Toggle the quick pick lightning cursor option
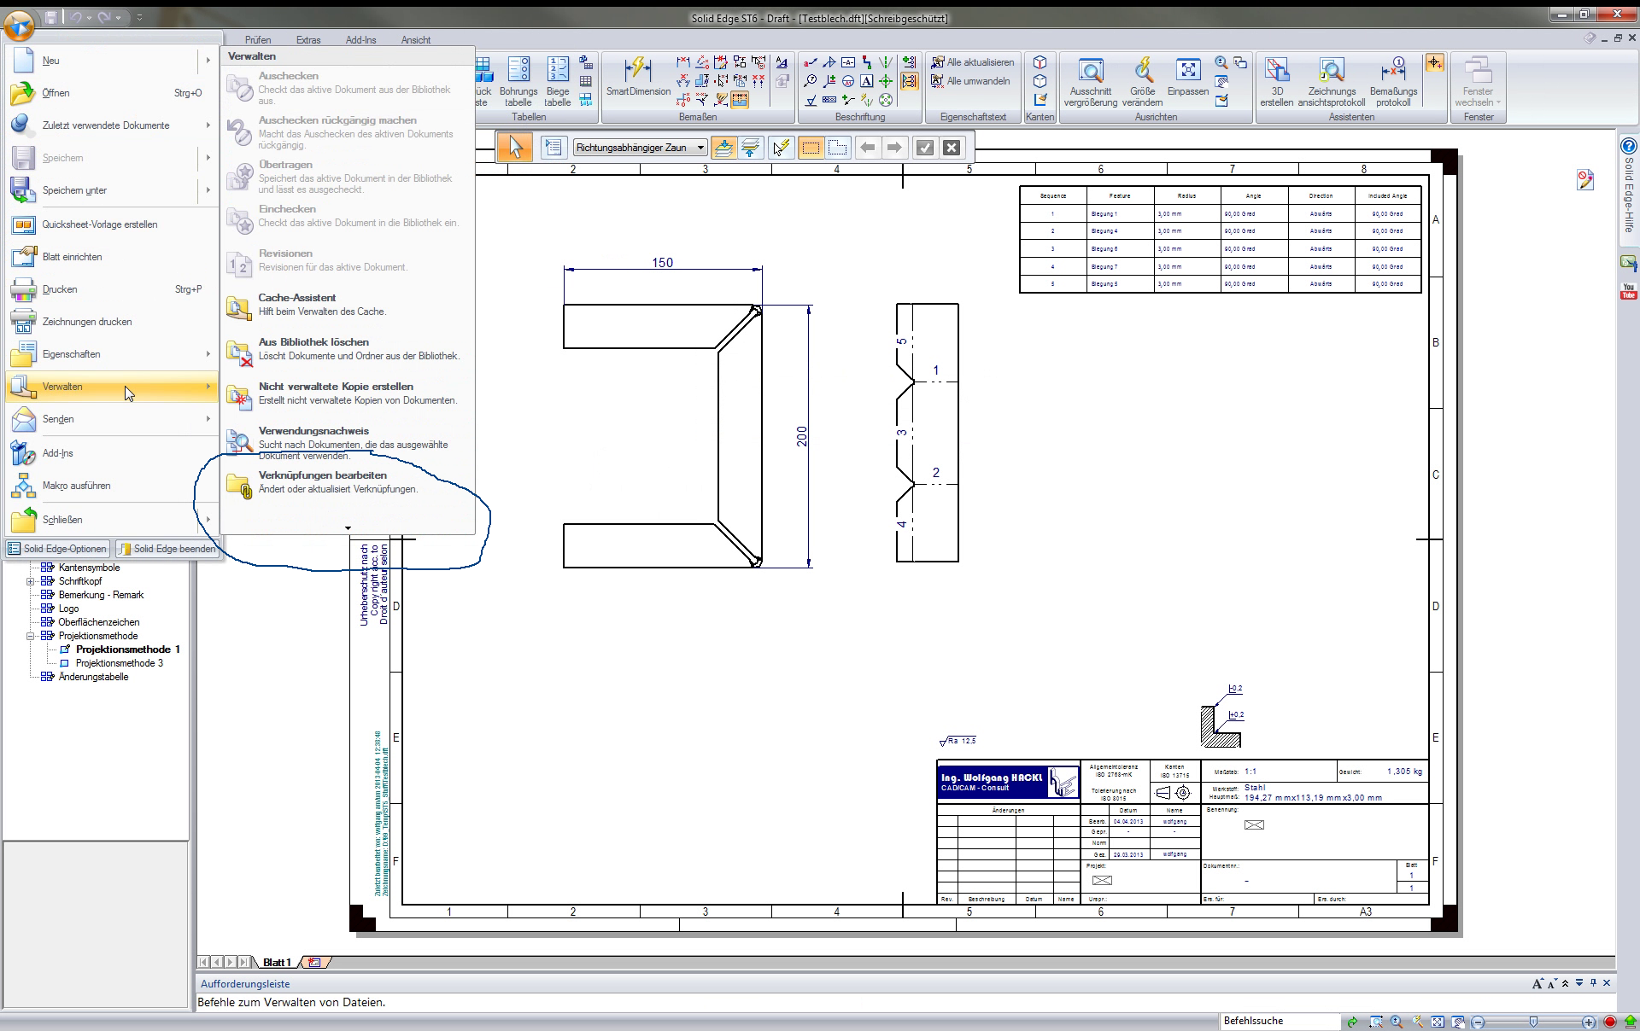The height and width of the screenshot is (1031, 1640). coord(781,148)
